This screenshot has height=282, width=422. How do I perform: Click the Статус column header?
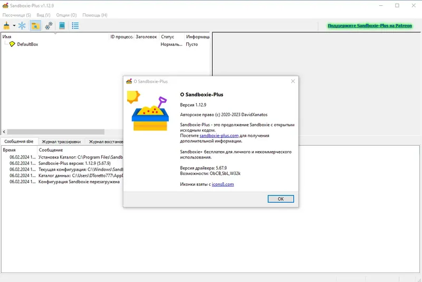pos(171,36)
